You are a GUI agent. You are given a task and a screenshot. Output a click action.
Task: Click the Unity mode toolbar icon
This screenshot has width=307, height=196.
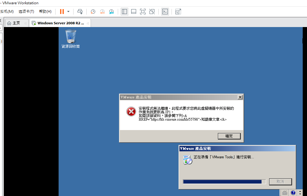tap(152, 12)
